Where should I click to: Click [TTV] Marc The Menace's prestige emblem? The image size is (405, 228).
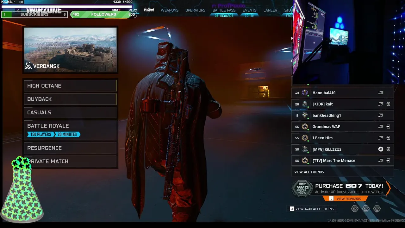[x=305, y=161]
